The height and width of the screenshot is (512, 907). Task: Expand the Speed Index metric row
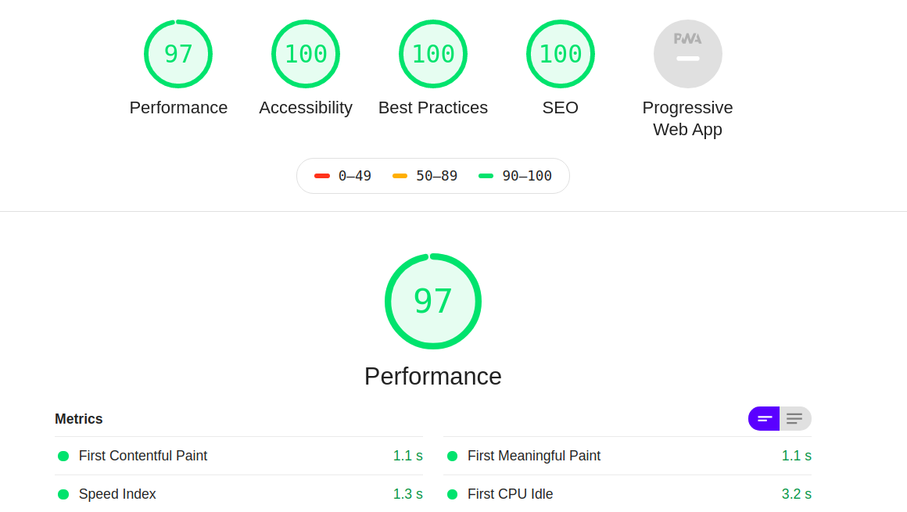(117, 494)
